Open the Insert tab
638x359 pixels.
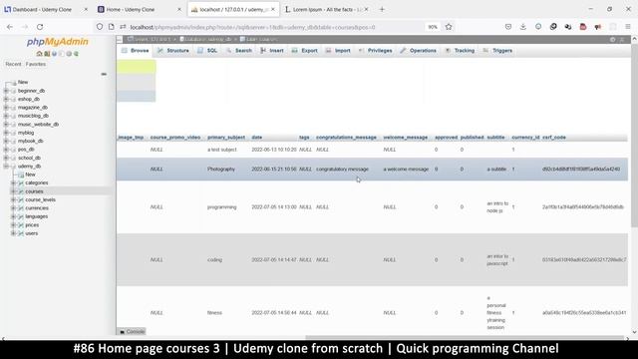coord(272,51)
